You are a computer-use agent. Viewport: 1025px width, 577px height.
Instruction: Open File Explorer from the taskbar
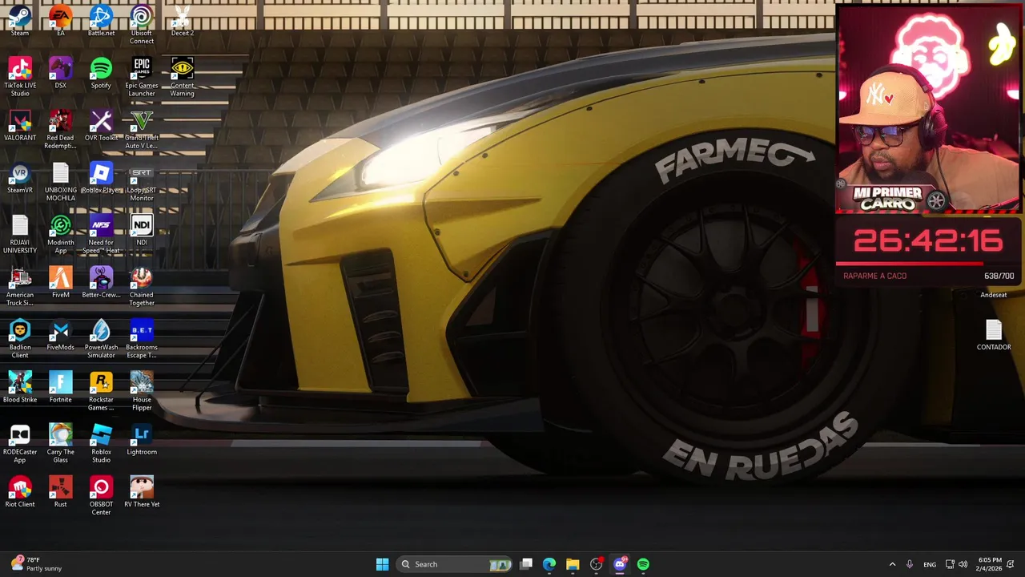[x=573, y=564]
